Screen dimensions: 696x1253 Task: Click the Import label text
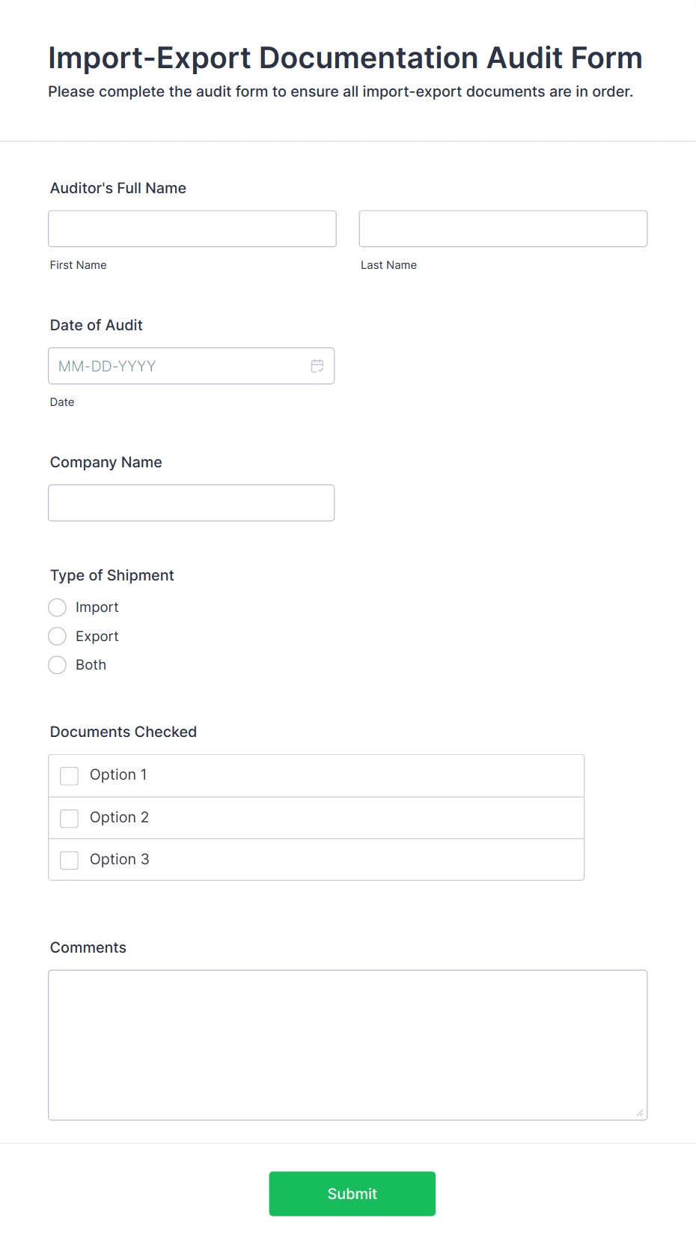tap(97, 607)
